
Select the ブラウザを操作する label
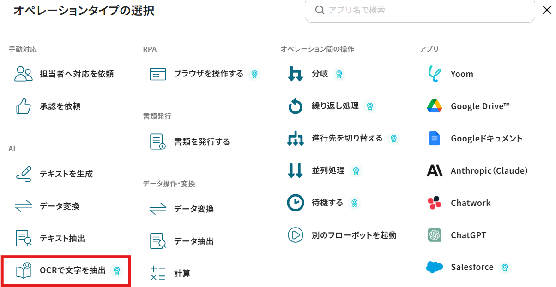click(209, 74)
